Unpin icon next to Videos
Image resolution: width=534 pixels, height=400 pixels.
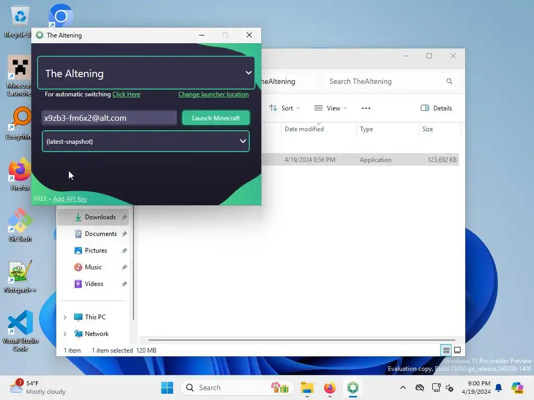(124, 284)
